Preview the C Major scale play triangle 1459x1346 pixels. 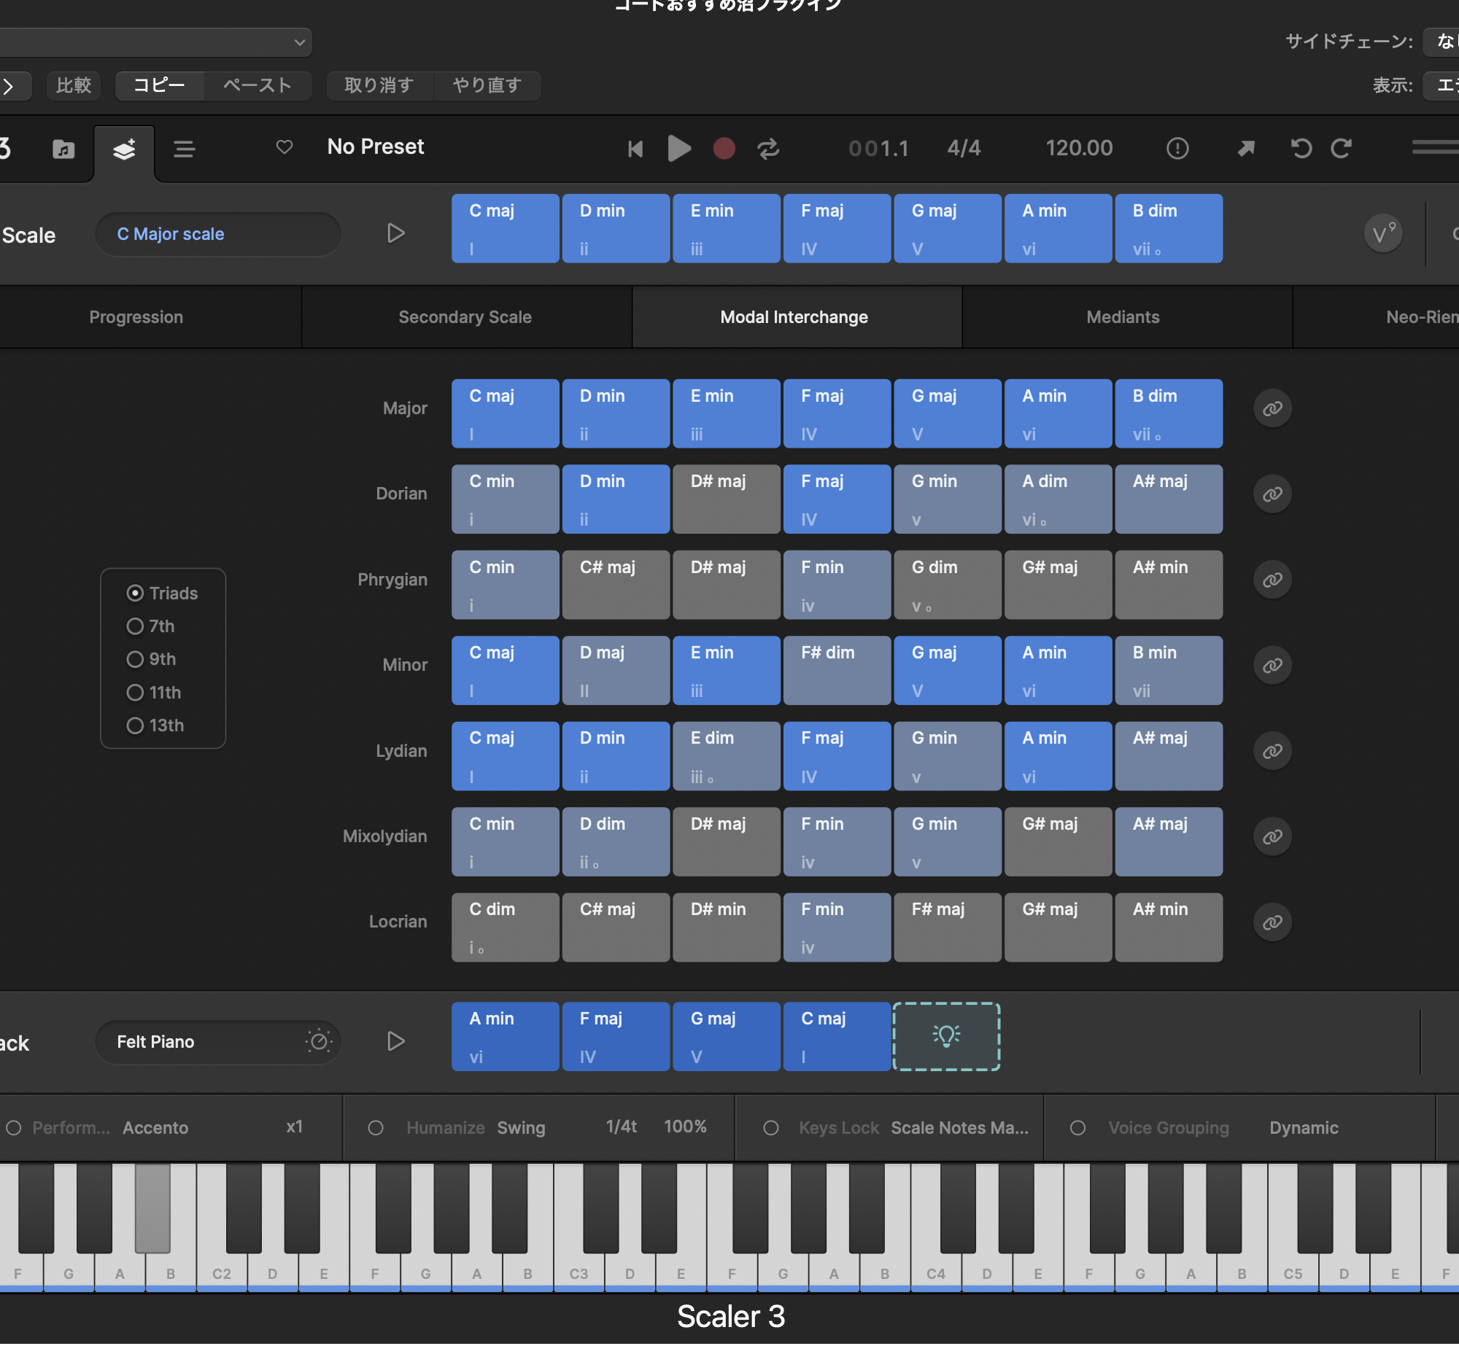pos(395,234)
